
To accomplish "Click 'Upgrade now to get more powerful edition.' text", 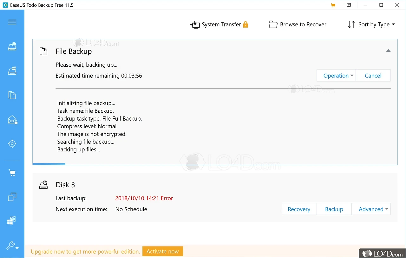I will click(x=85, y=252).
